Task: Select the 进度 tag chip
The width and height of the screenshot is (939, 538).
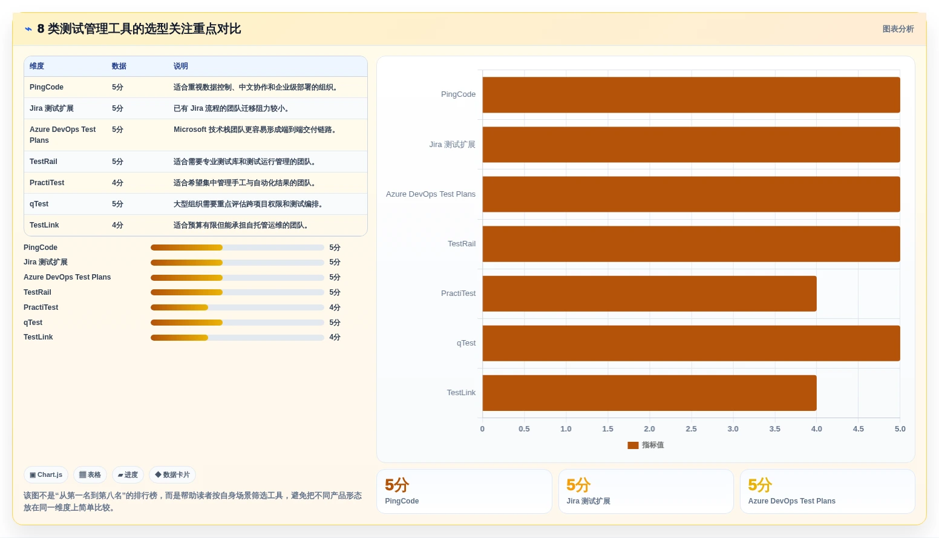Action: click(128, 475)
